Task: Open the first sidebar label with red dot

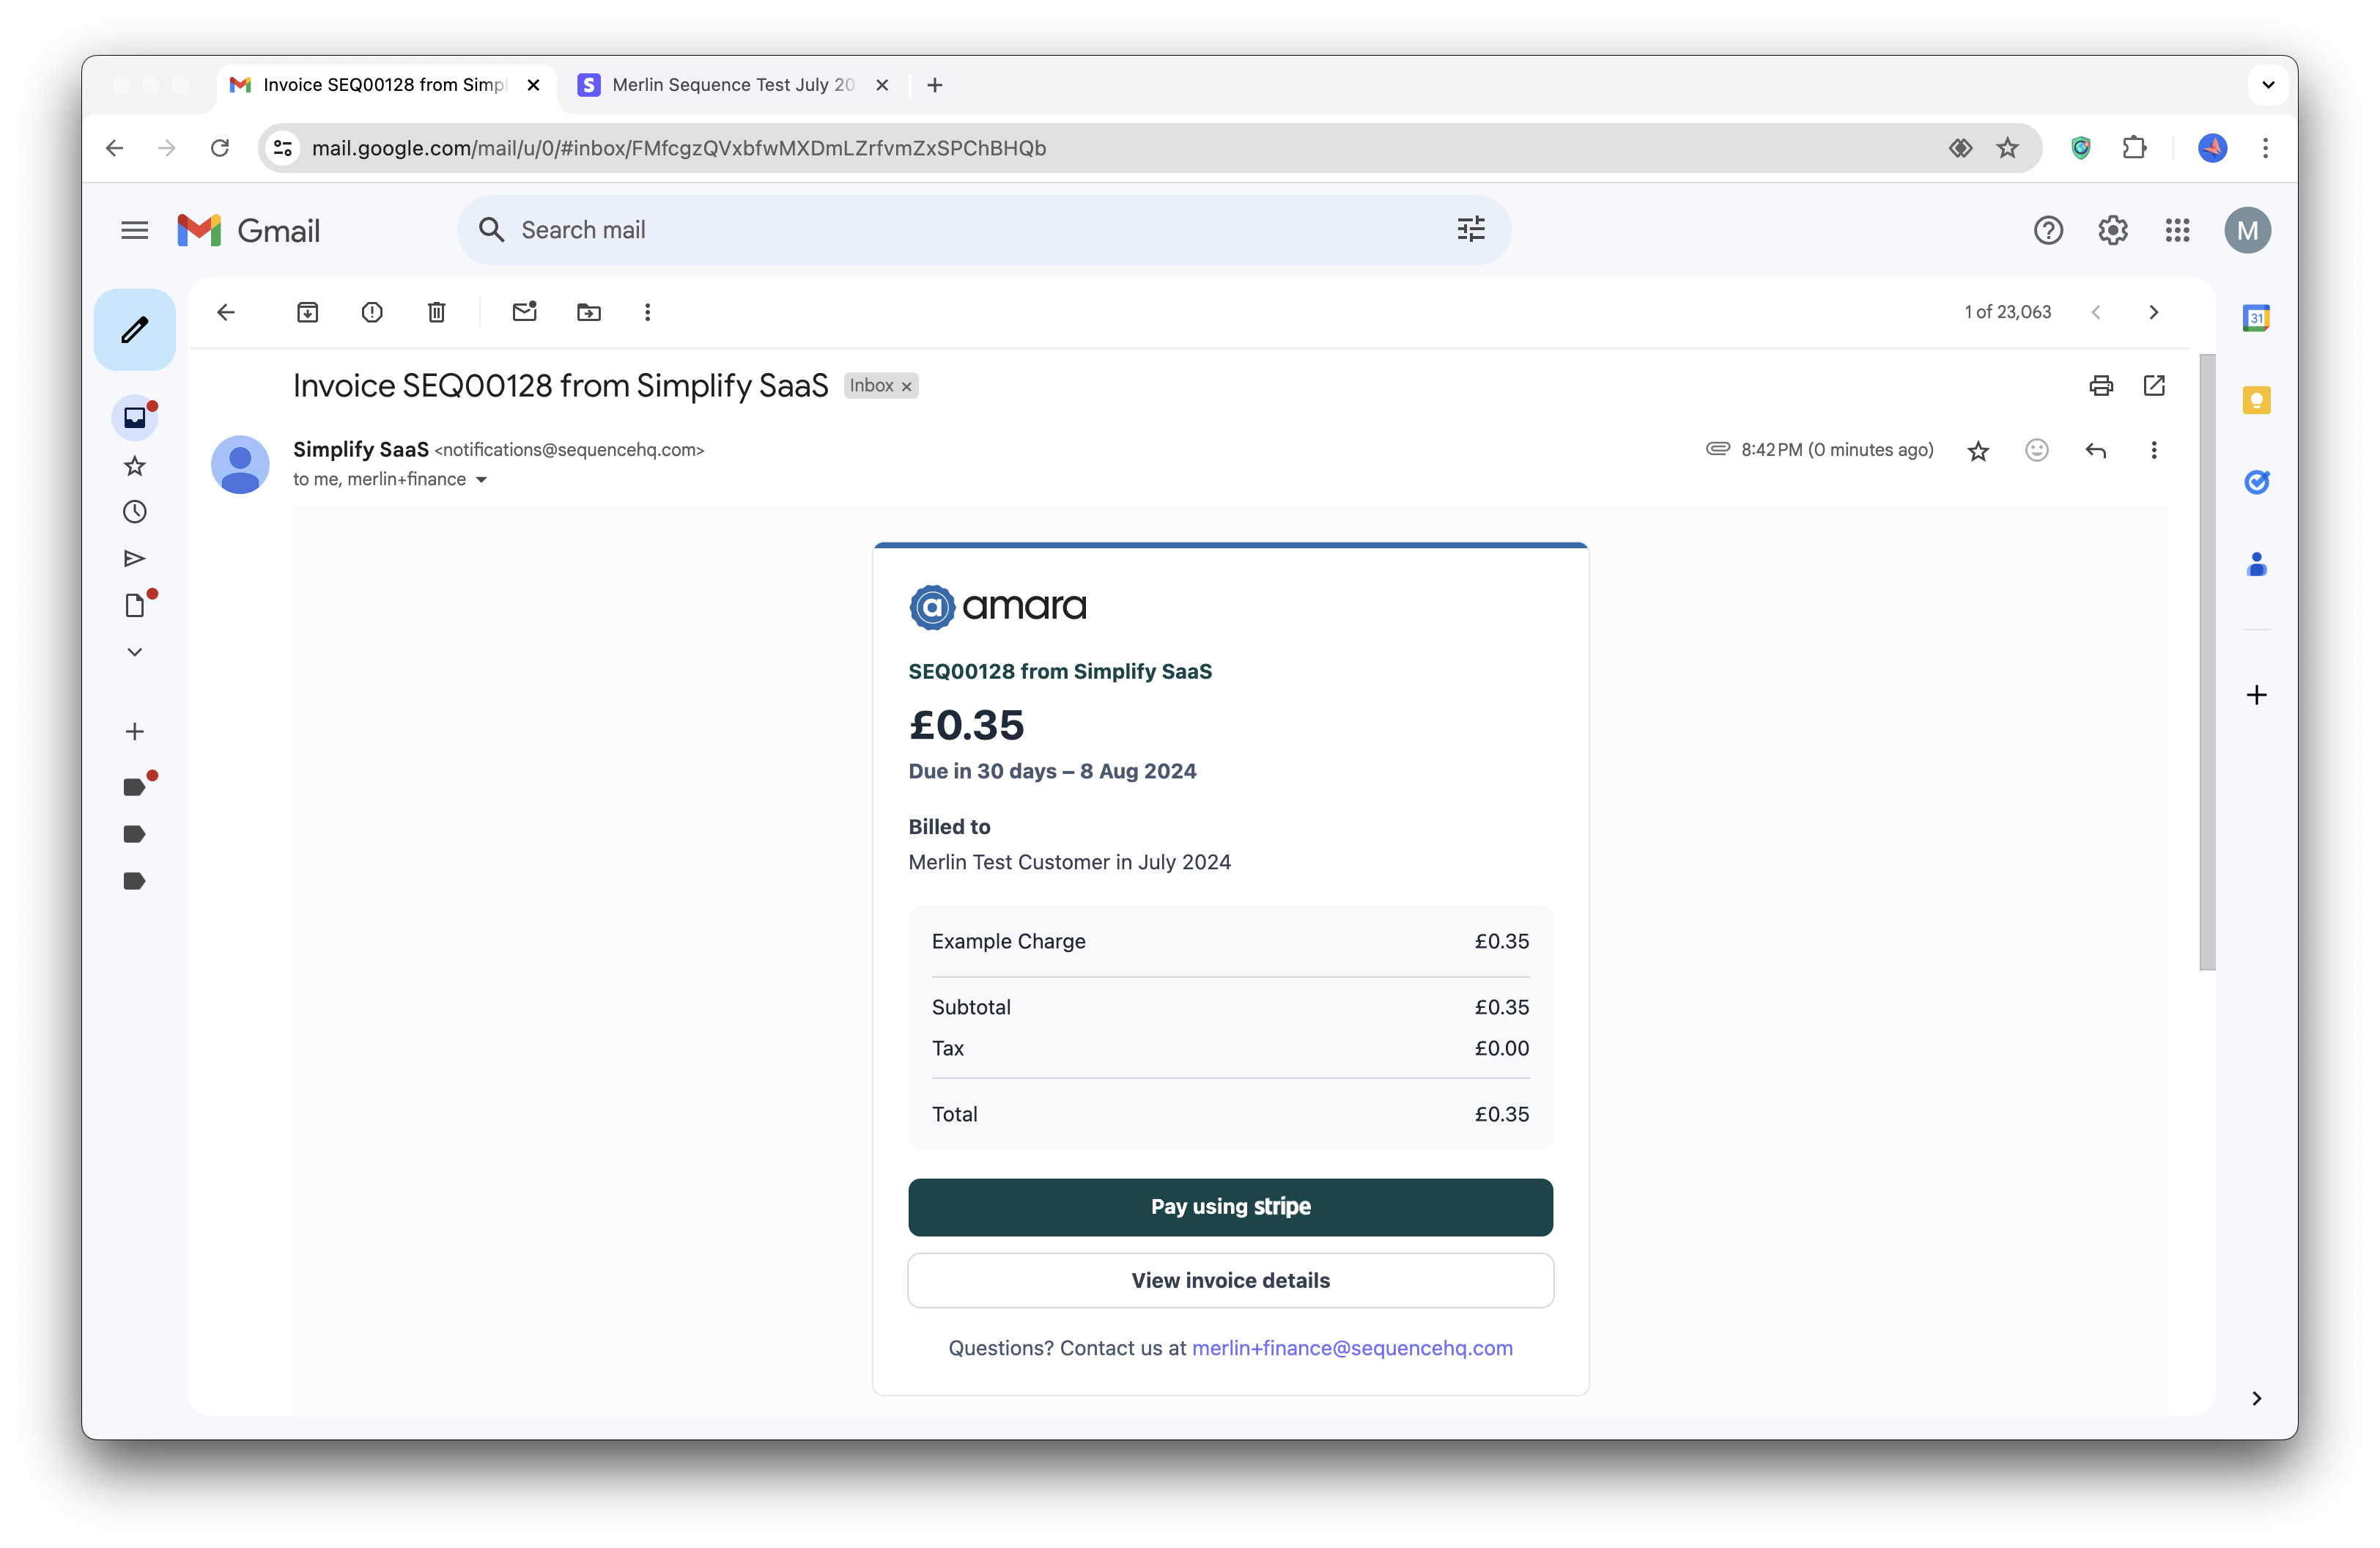Action: (135, 786)
